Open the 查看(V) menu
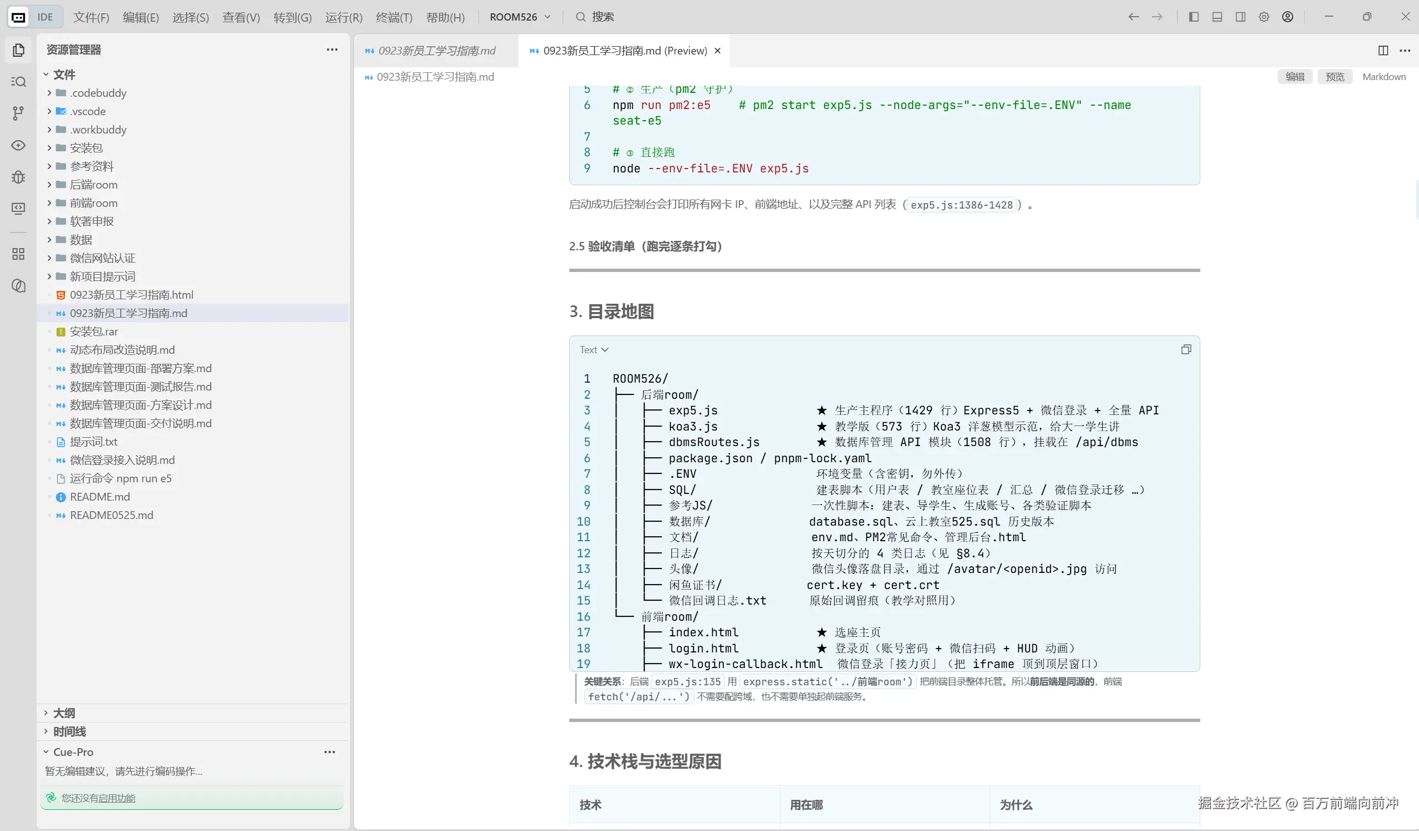 click(x=241, y=17)
